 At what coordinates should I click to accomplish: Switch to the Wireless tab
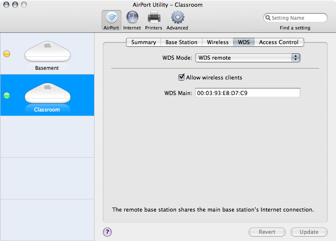coord(218,42)
